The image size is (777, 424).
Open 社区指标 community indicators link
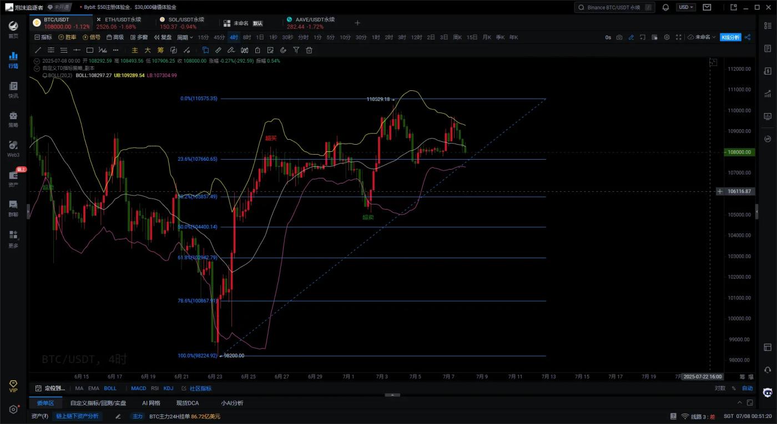tap(197, 389)
